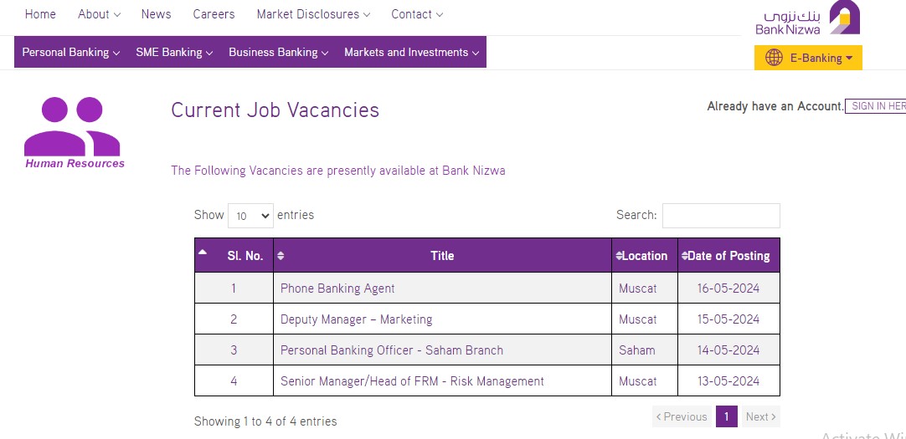Screen dimensions: 906x439
Task: Open the Careers menu item
Action: click(x=214, y=14)
